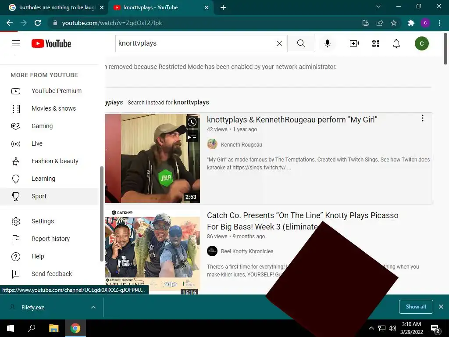Image resolution: width=449 pixels, height=337 pixels.
Task: Click the share page icon
Action: (x=380, y=23)
